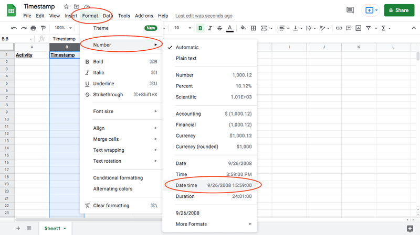Screen dimensions: 420x235
Task: Select Accounting number format
Action: tap(209, 114)
